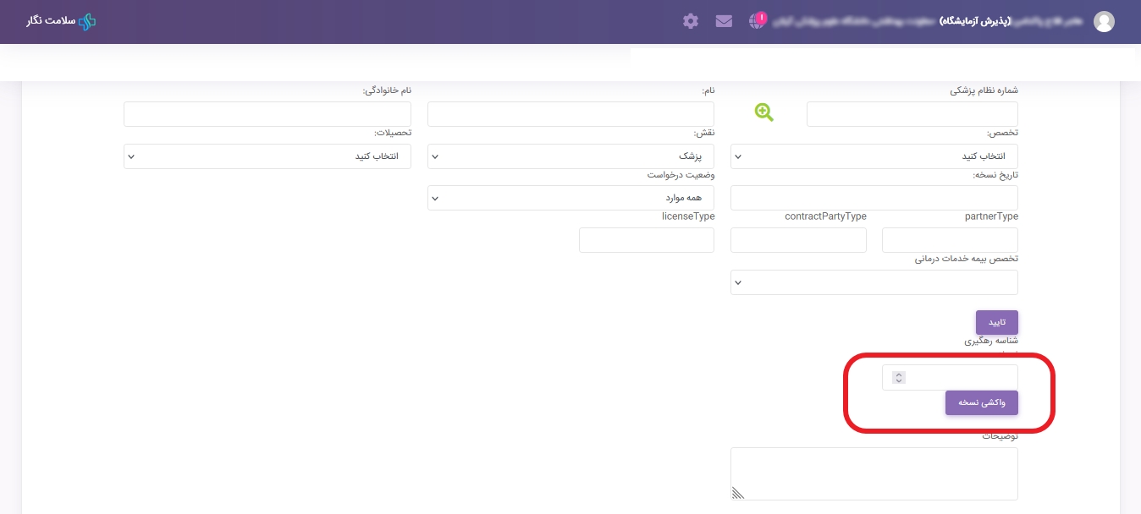The width and height of the screenshot is (1141, 514).
Task: Click the نام first name field
Action: 570,114
